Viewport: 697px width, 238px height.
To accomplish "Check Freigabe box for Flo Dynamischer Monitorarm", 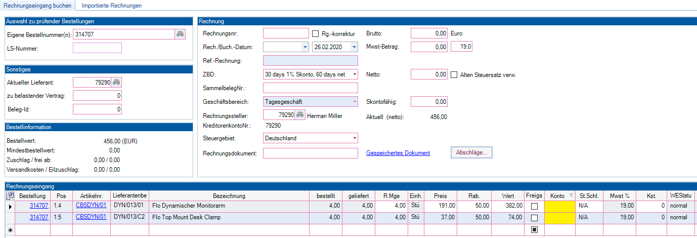I will pyautogui.click(x=534, y=207).
